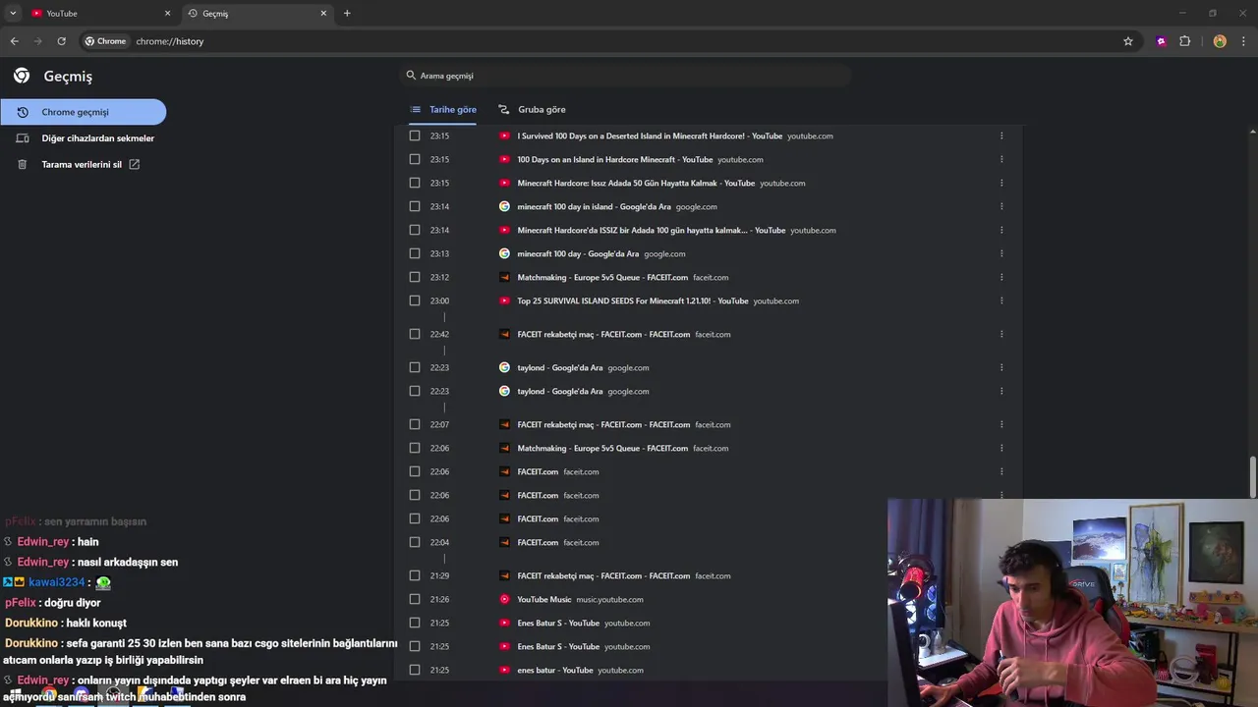The height and width of the screenshot is (707, 1258).
Task: Switch to Gruba göre view
Action: click(x=532, y=109)
